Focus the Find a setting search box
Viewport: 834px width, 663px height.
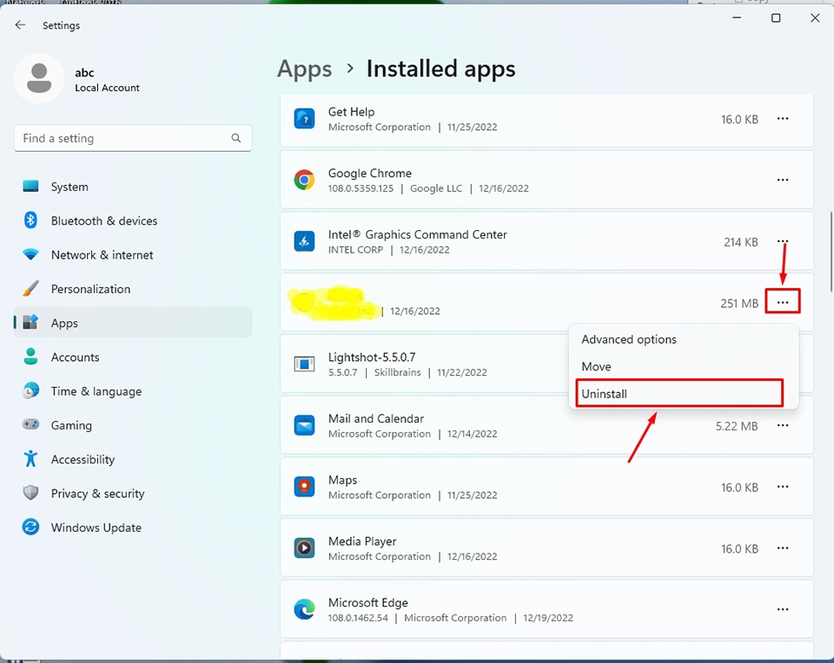133,138
